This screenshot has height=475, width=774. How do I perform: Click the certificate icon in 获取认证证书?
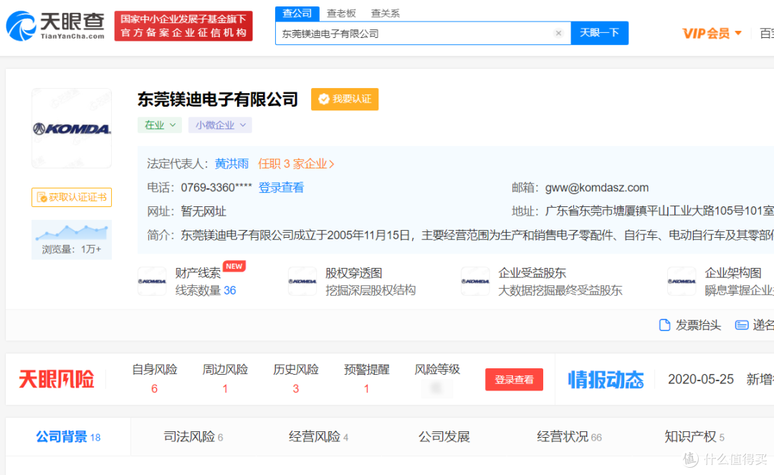pyautogui.click(x=42, y=197)
